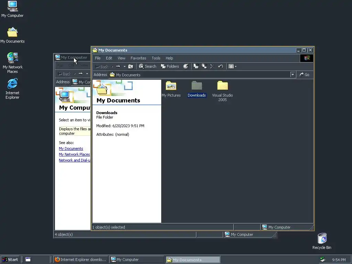This screenshot has width=352, height=264.
Task: Click the 'Attributes: (normal)' text
Action: tap(113, 134)
